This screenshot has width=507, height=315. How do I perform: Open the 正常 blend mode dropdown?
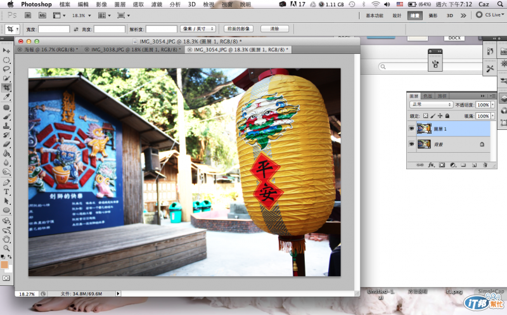click(431, 105)
